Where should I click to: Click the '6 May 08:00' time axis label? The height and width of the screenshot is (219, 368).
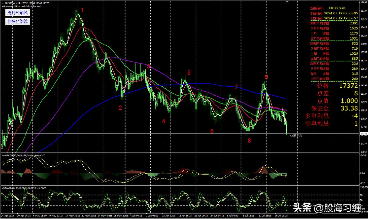40,216
